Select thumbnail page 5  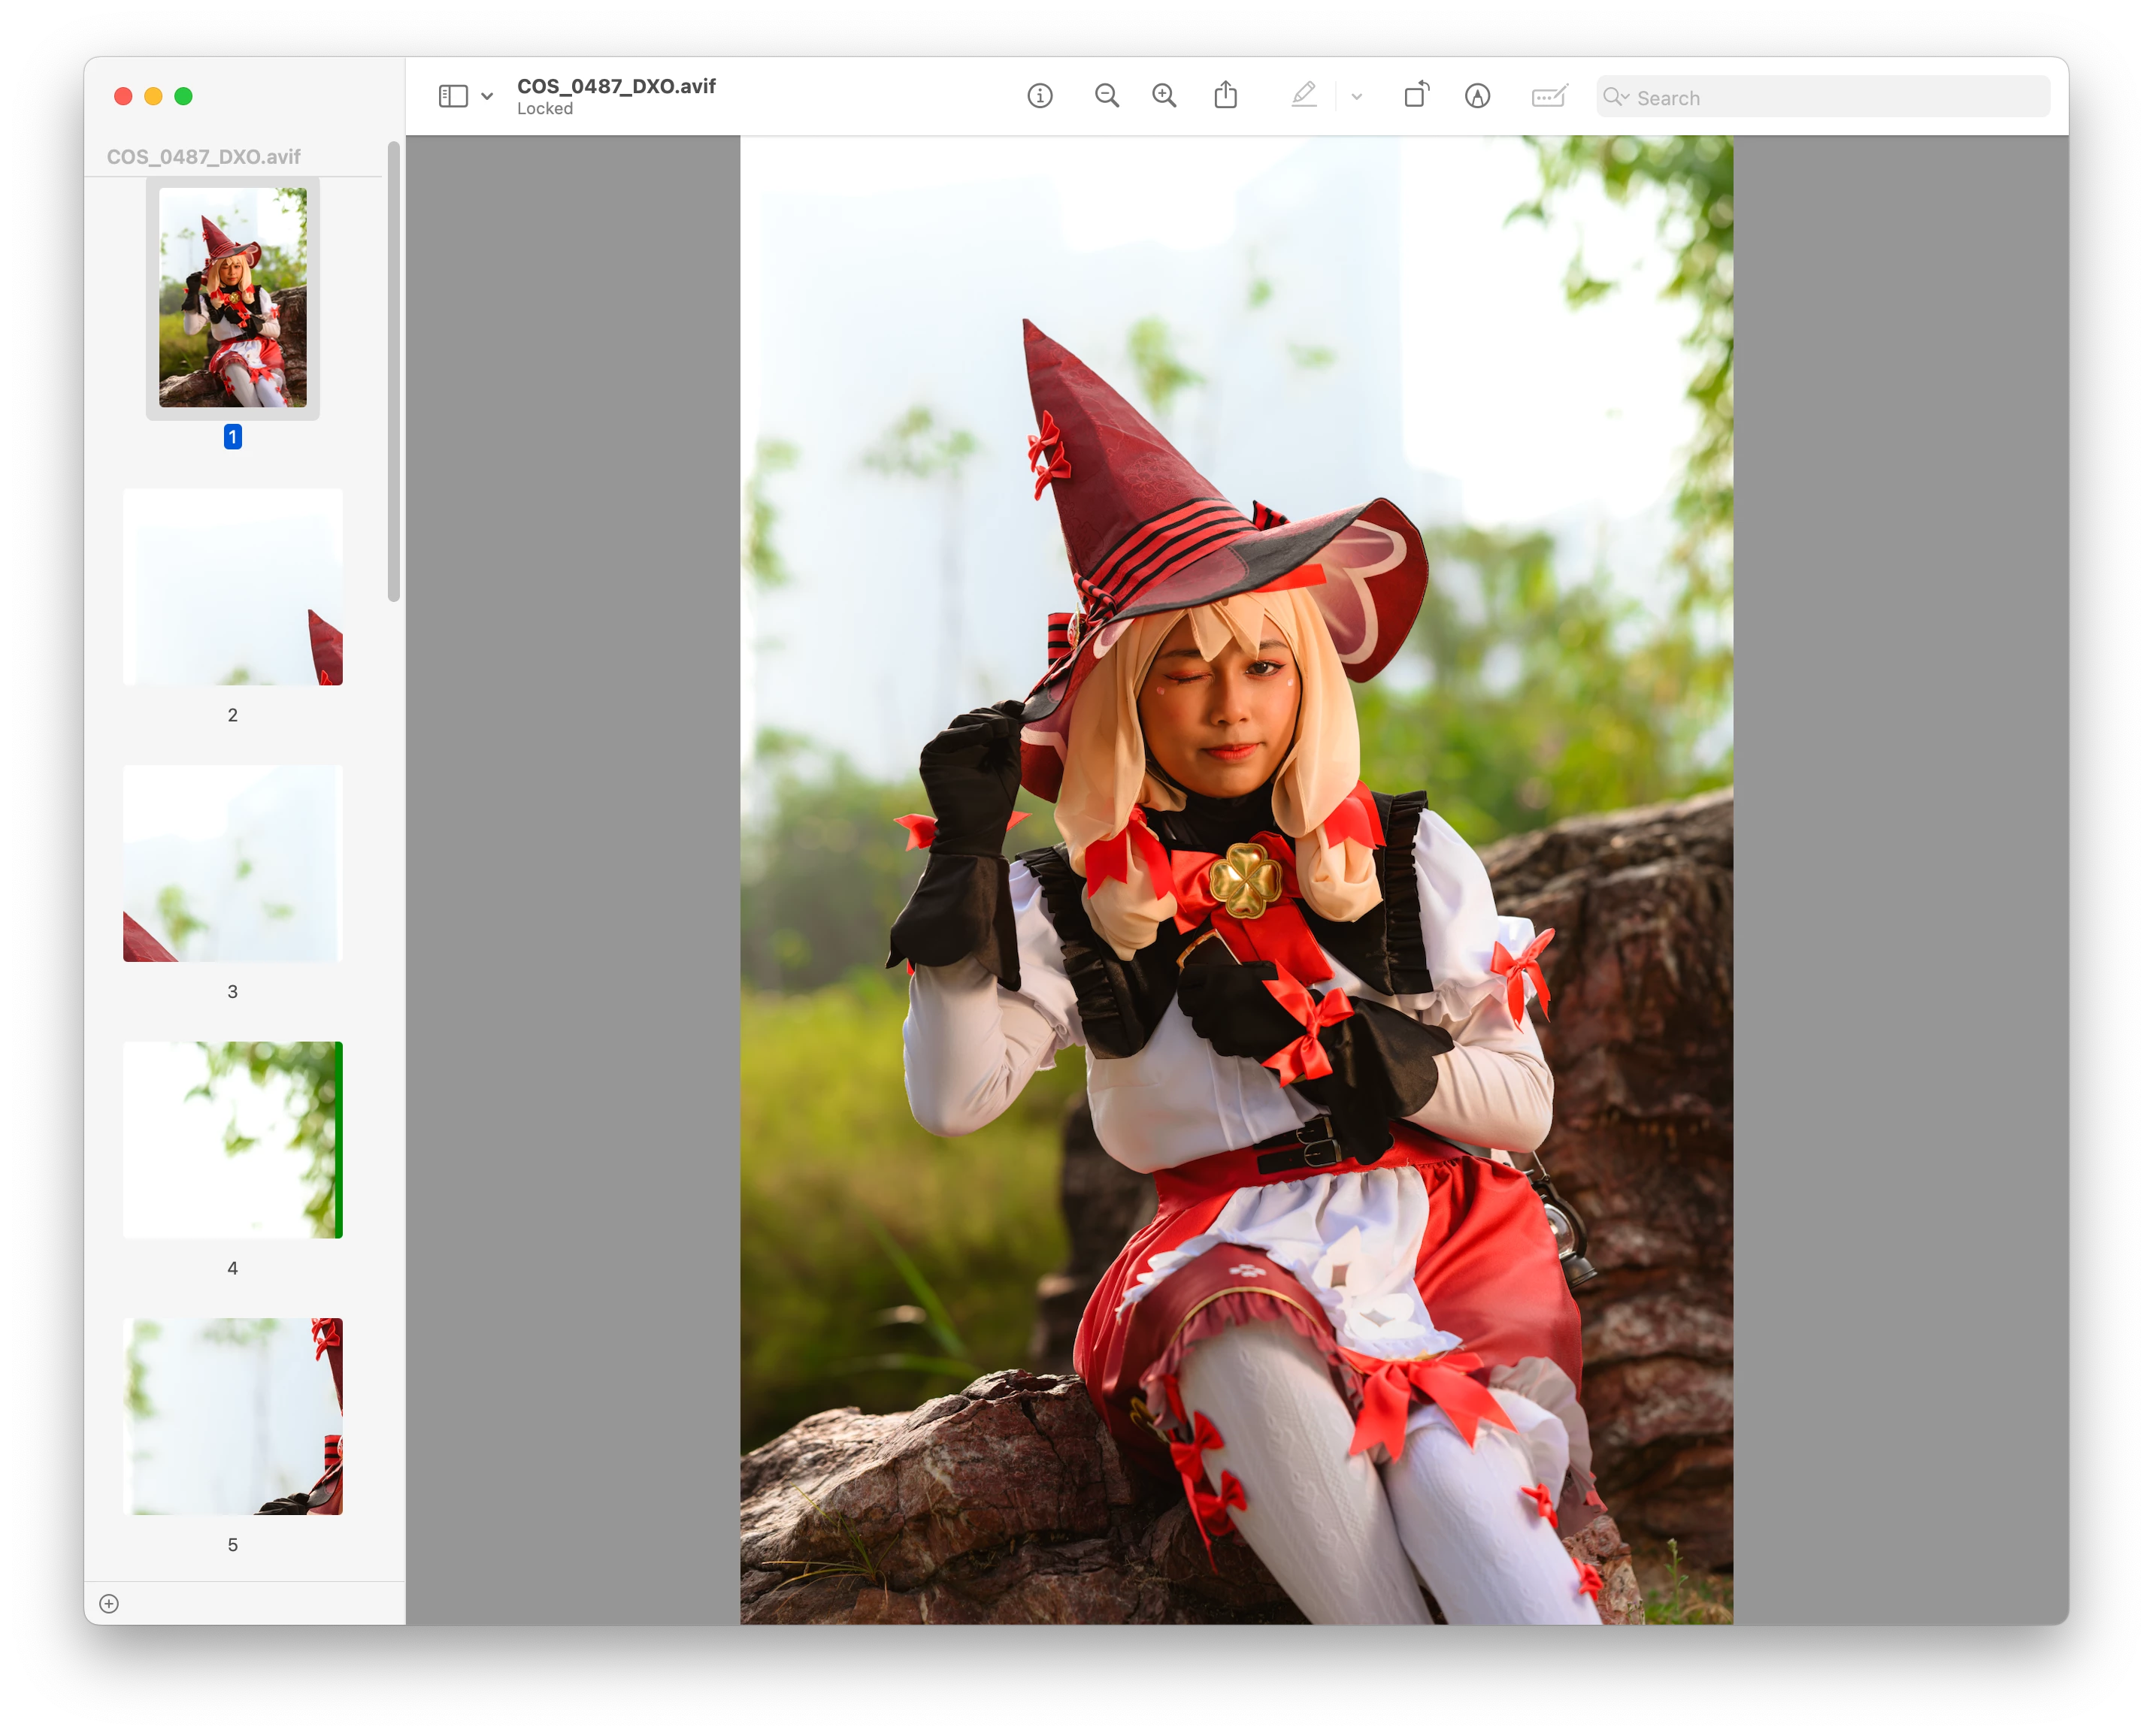click(x=232, y=1416)
